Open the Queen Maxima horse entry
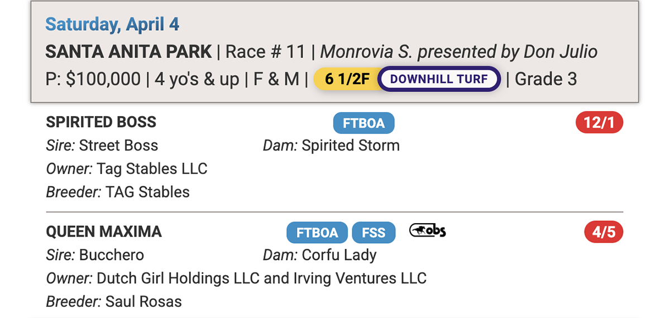The height and width of the screenshot is (318, 670). [x=104, y=232]
